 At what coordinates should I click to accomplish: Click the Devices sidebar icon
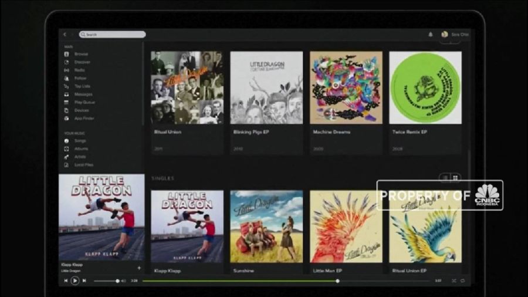click(x=66, y=110)
